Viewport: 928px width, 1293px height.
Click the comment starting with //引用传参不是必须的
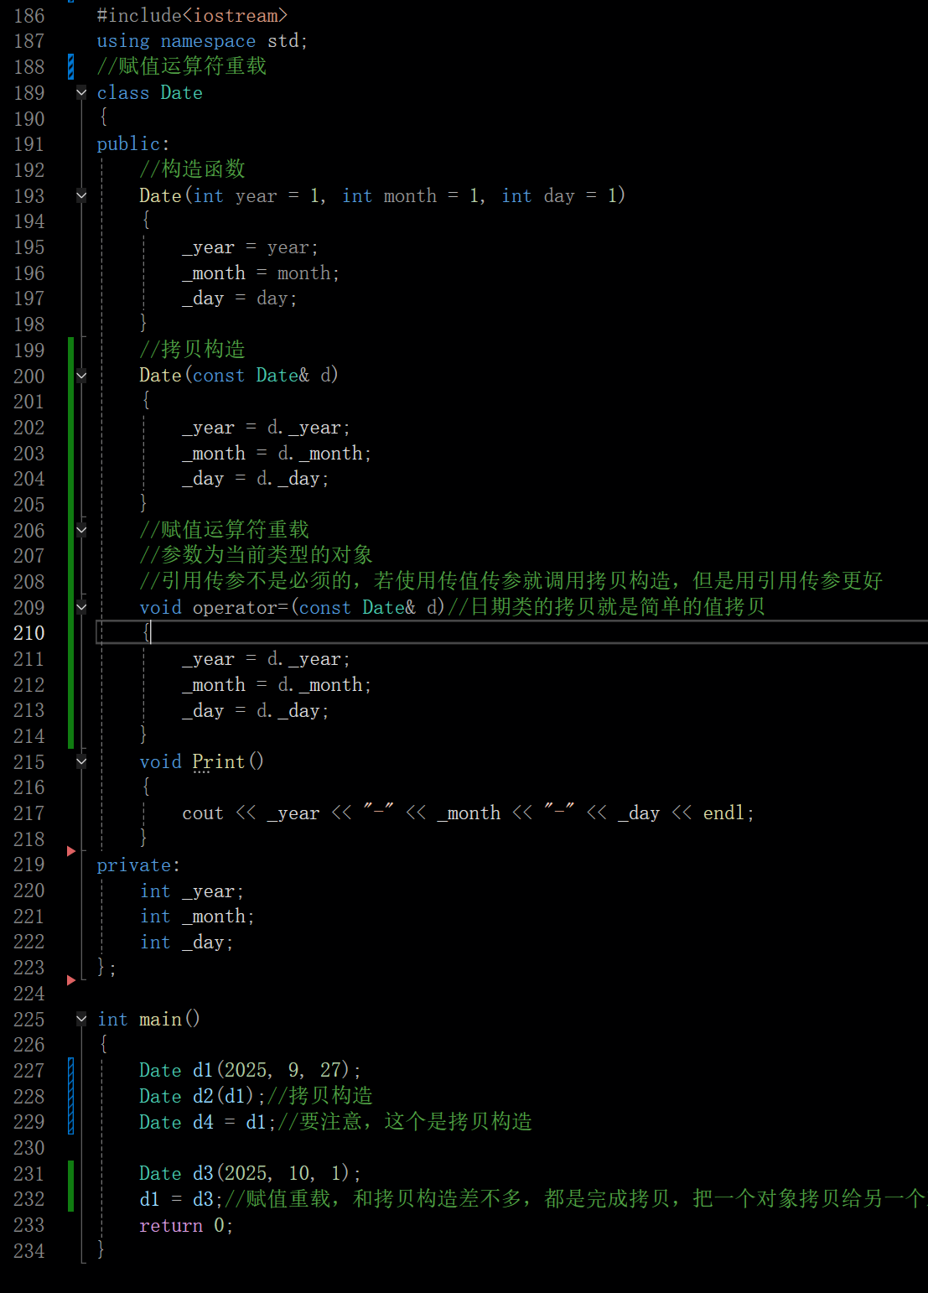point(511,581)
